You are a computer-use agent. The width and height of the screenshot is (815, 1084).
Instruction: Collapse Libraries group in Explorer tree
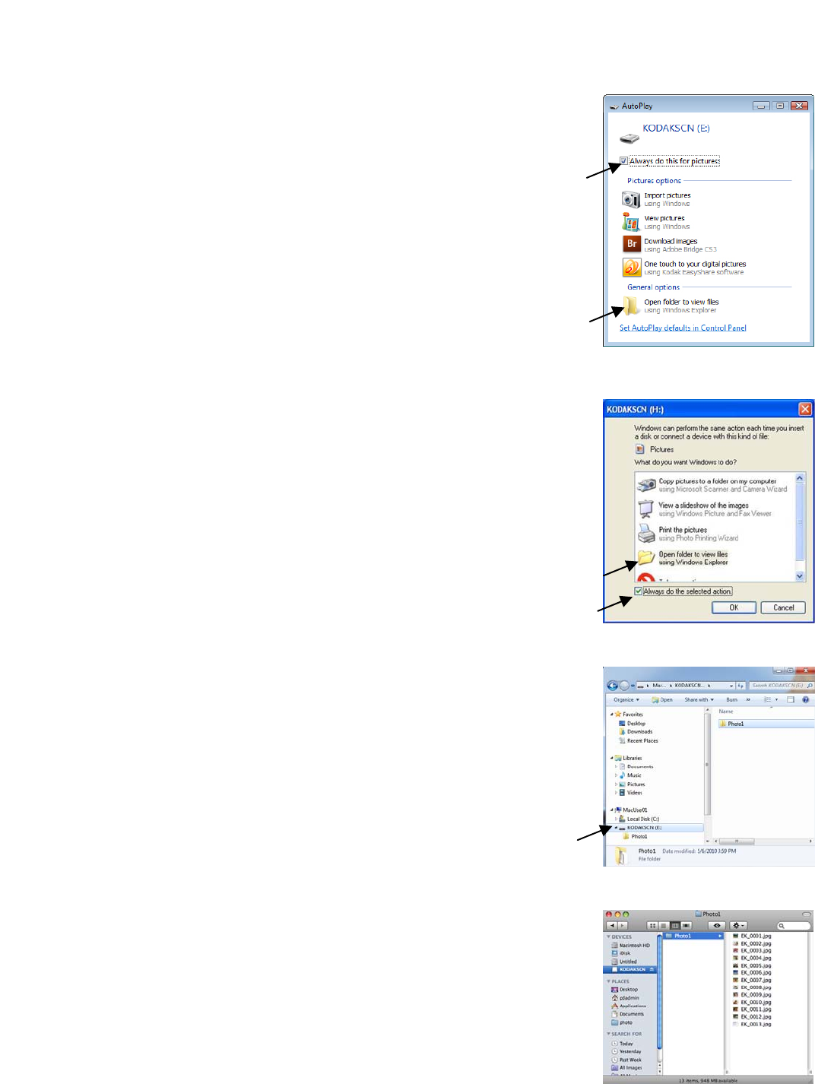(612, 758)
